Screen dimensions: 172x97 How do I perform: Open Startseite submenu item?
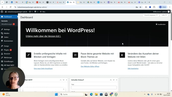pos(4,21)
